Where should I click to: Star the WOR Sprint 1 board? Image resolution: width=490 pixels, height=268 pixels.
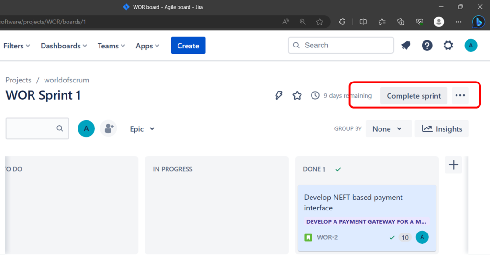click(297, 95)
